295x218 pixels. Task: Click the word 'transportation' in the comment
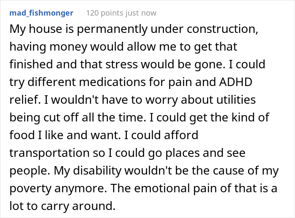[x=49, y=153]
